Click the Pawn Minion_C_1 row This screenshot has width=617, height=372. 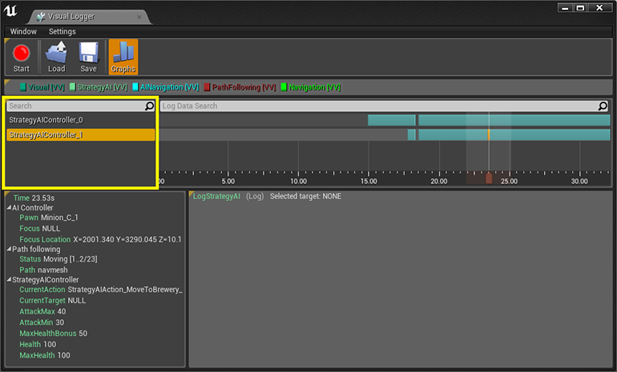[49, 218]
